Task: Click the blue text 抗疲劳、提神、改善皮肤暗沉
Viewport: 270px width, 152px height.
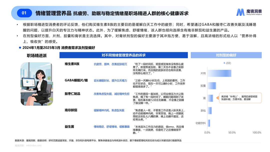Action: [110, 64]
